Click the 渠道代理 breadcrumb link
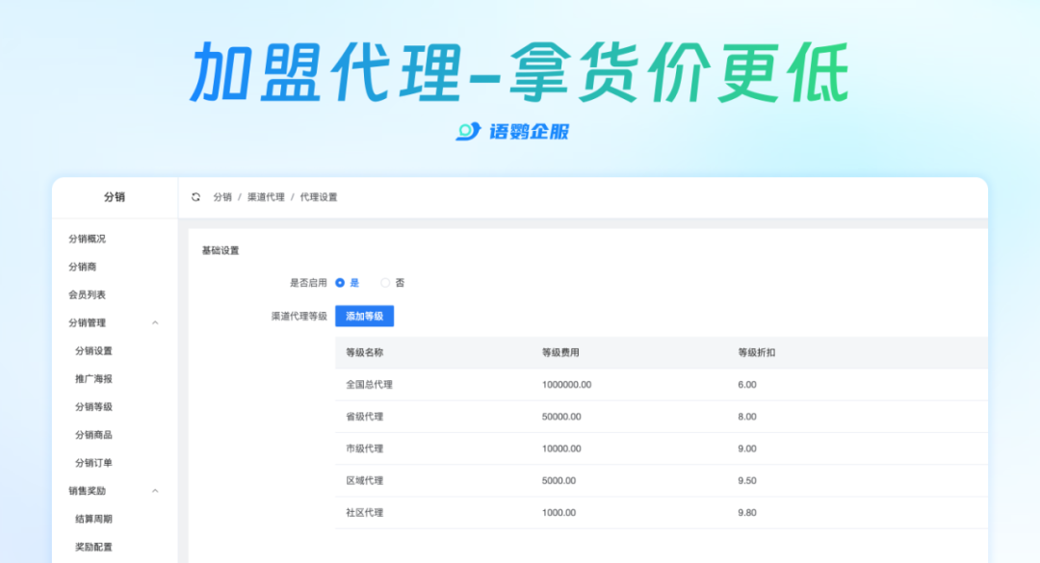Image resolution: width=1040 pixels, height=563 pixels. (266, 197)
